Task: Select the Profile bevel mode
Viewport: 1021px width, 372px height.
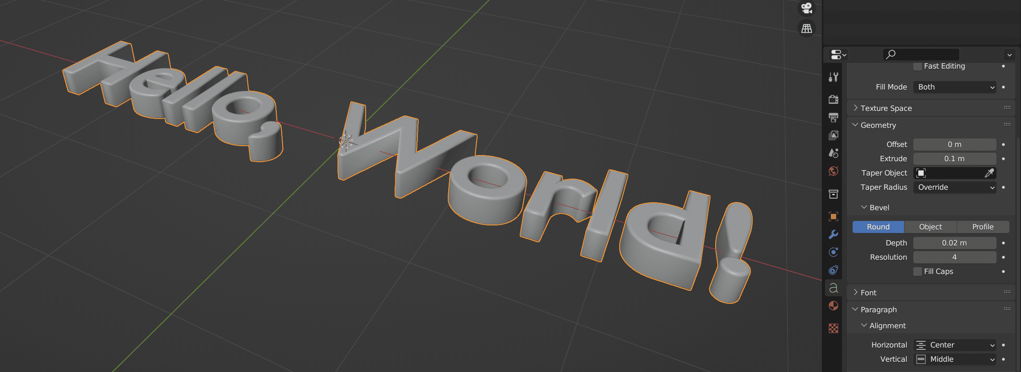Action: point(983,227)
